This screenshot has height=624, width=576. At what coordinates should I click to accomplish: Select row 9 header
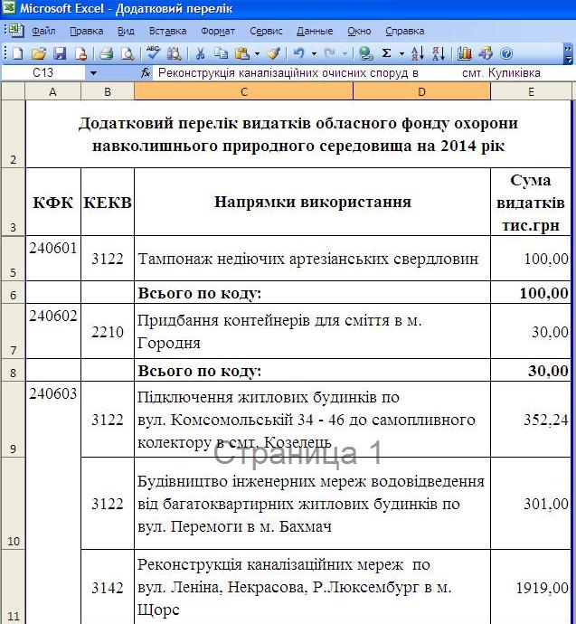tap(13, 421)
